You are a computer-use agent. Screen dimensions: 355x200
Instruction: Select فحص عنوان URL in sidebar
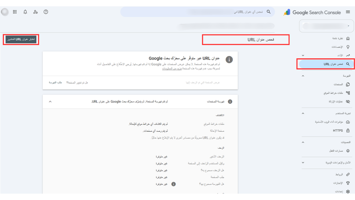(x=326, y=64)
